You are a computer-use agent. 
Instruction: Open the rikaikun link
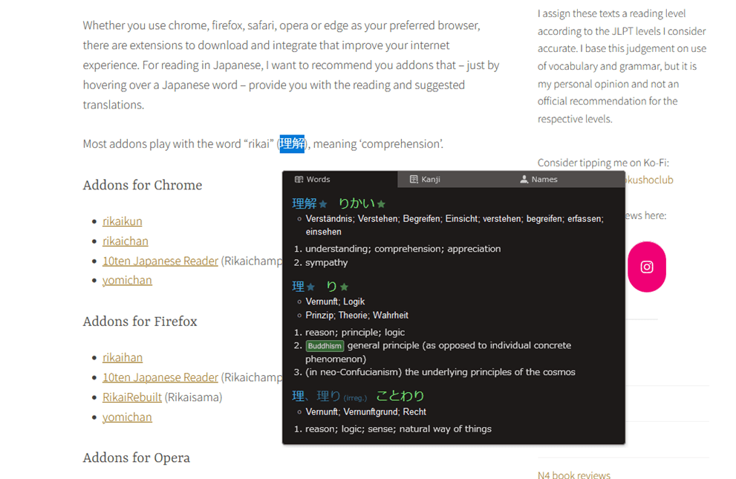[122, 221]
